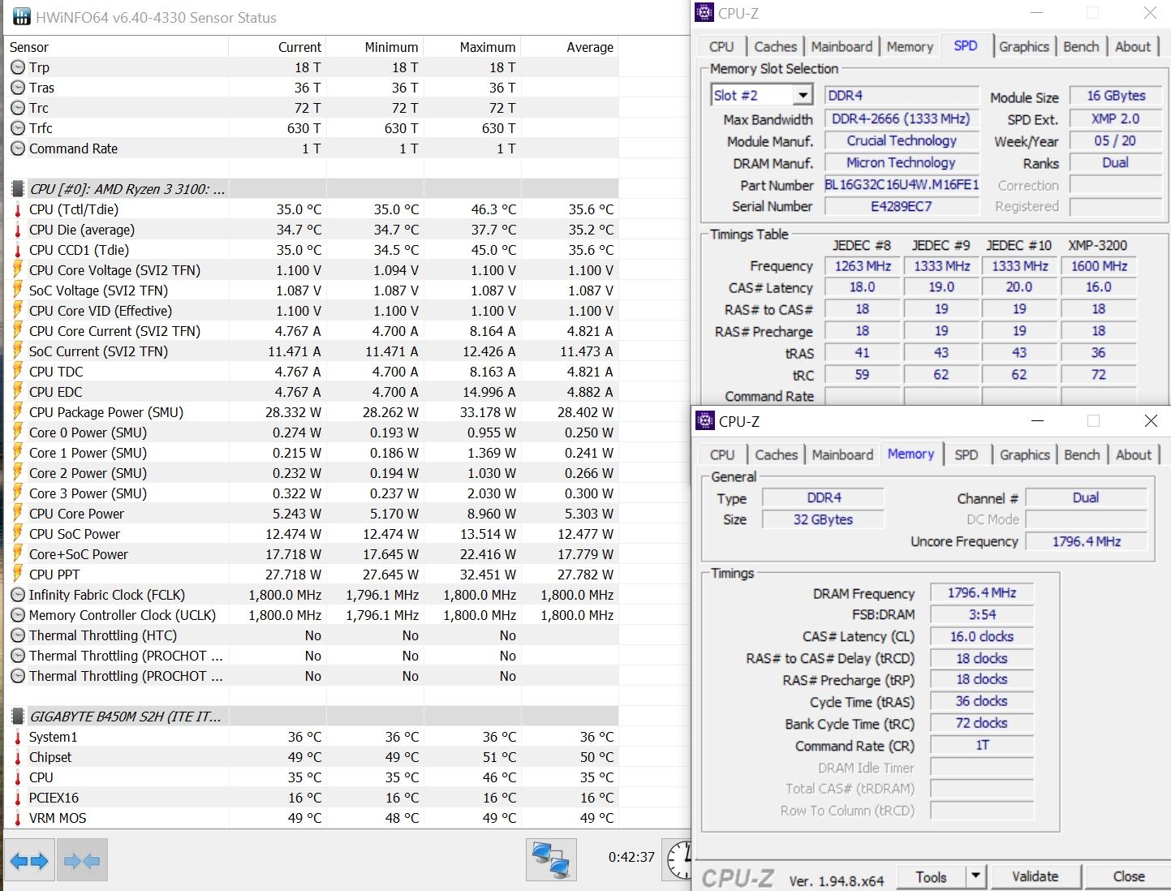Click the elapsed time 0:42:37 in HWiNFO
This screenshot has height=891, width=1171.
(631, 856)
